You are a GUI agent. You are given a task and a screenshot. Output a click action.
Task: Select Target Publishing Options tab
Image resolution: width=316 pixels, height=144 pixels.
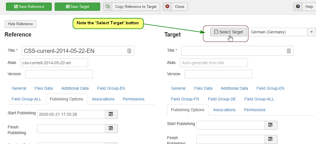[188, 110]
